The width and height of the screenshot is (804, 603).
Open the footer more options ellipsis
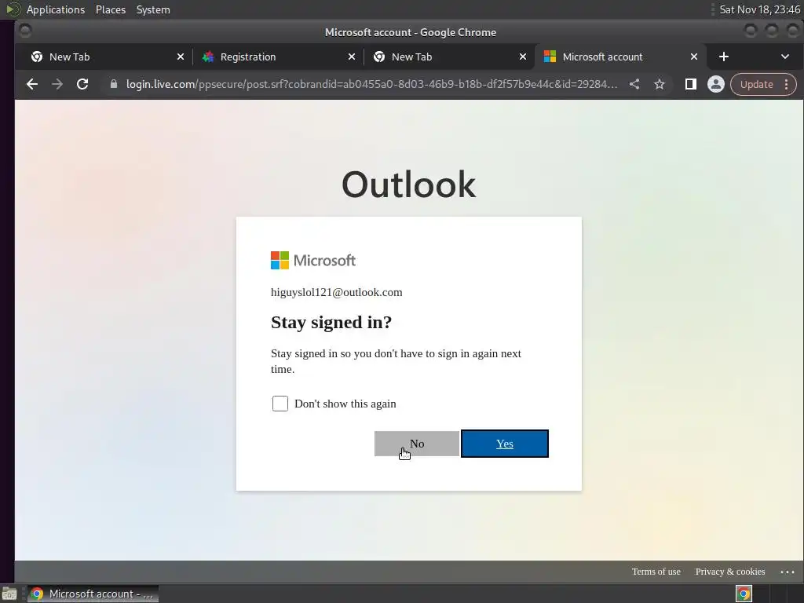tap(787, 572)
